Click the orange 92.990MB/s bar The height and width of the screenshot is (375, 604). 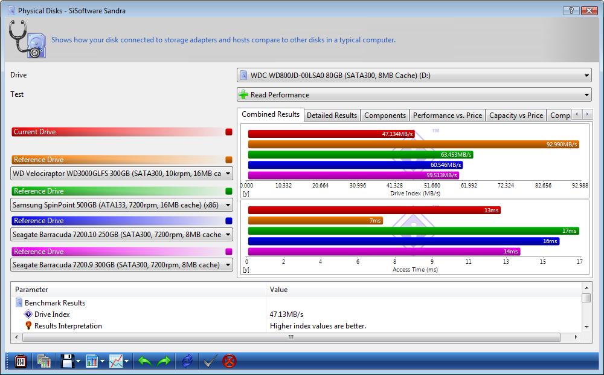pos(414,145)
